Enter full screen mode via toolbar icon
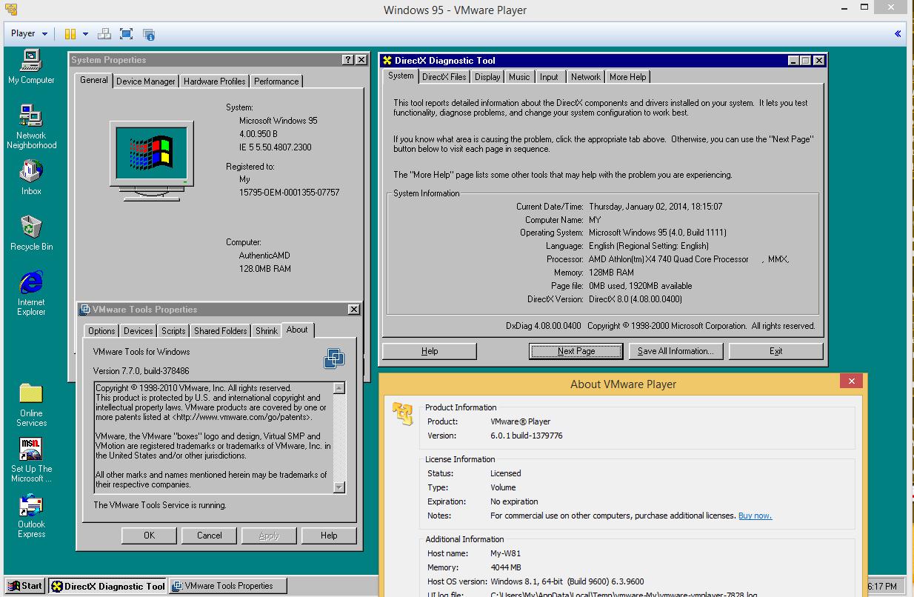 [x=126, y=33]
